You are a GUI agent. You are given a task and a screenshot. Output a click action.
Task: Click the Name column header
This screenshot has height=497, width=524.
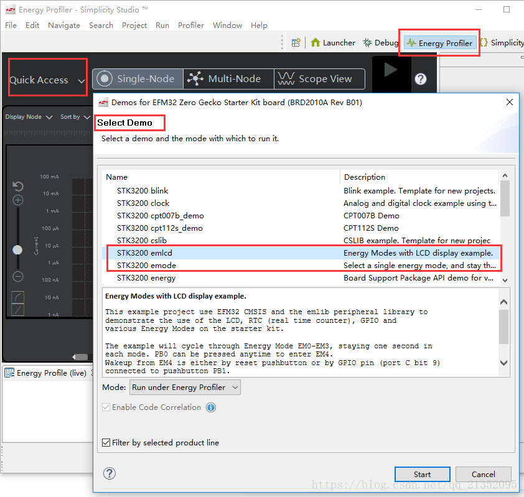pyautogui.click(x=221, y=177)
